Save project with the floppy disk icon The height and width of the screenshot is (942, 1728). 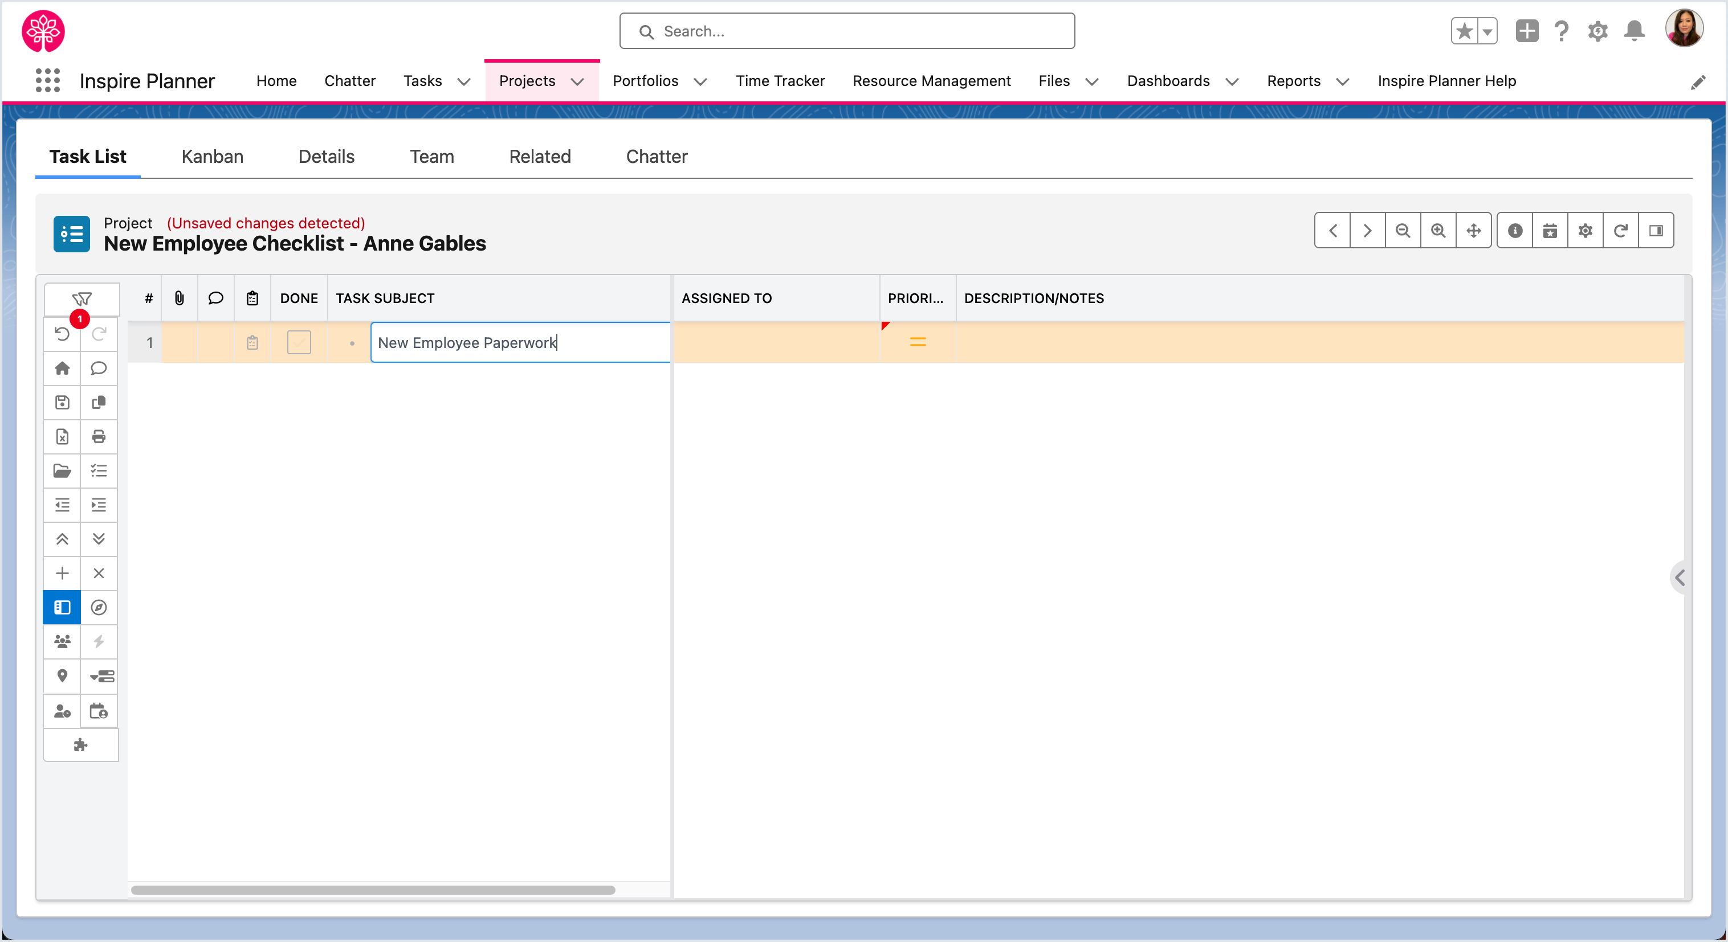click(62, 402)
